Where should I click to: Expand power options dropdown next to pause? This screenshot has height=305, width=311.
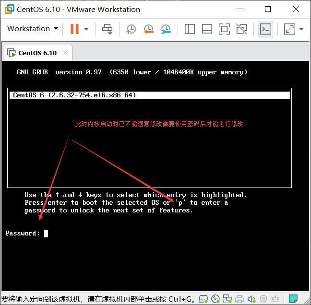pyautogui.click(x=86, y=29)
